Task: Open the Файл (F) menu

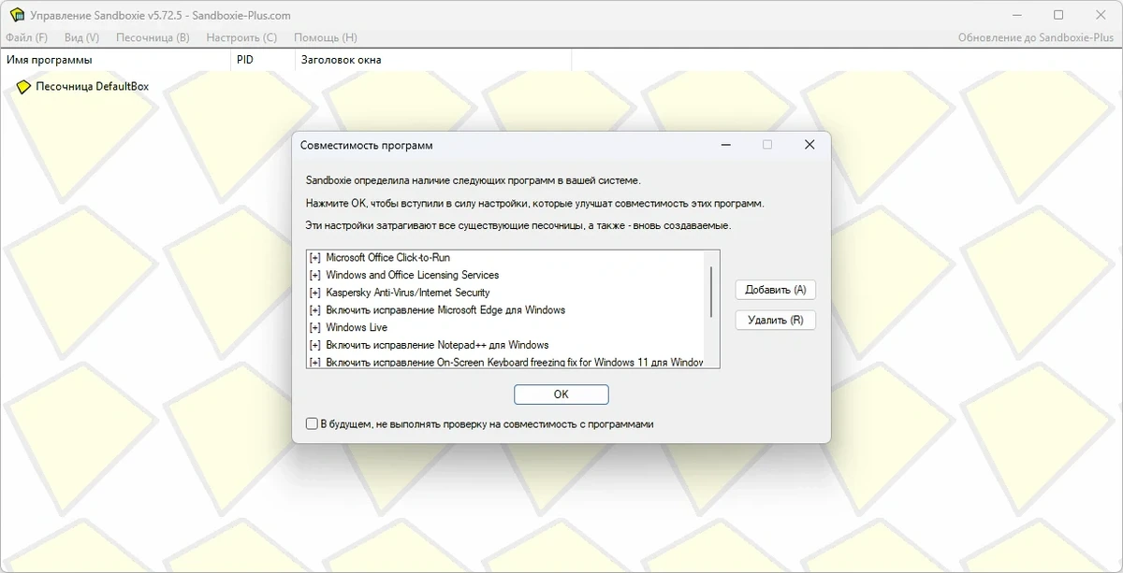Action: [x=26, y=37]
